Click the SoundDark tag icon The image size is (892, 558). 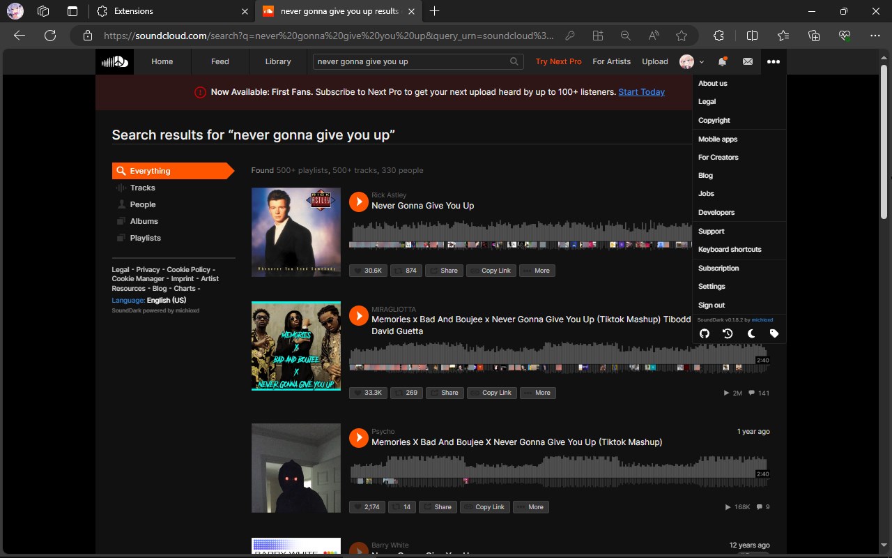(x=774, y=333)
